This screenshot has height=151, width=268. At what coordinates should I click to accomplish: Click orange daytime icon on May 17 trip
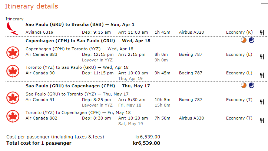click(x=244, y=85)
